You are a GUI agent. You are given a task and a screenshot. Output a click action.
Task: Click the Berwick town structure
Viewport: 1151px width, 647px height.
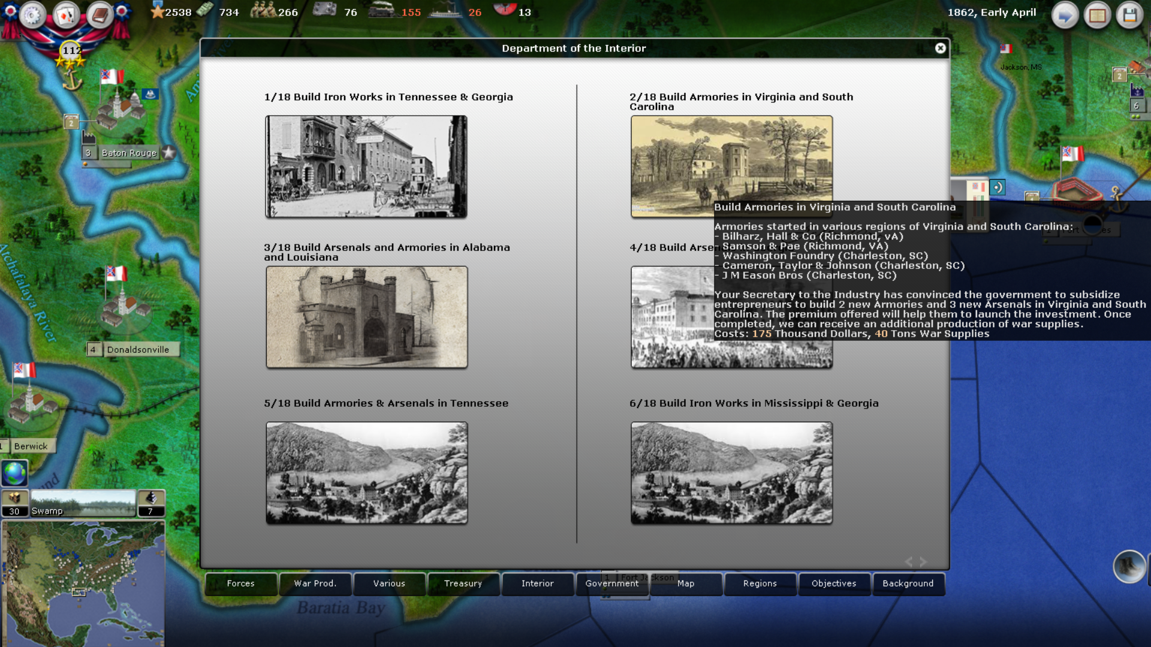pyautogui.click(x=33, y=407)
